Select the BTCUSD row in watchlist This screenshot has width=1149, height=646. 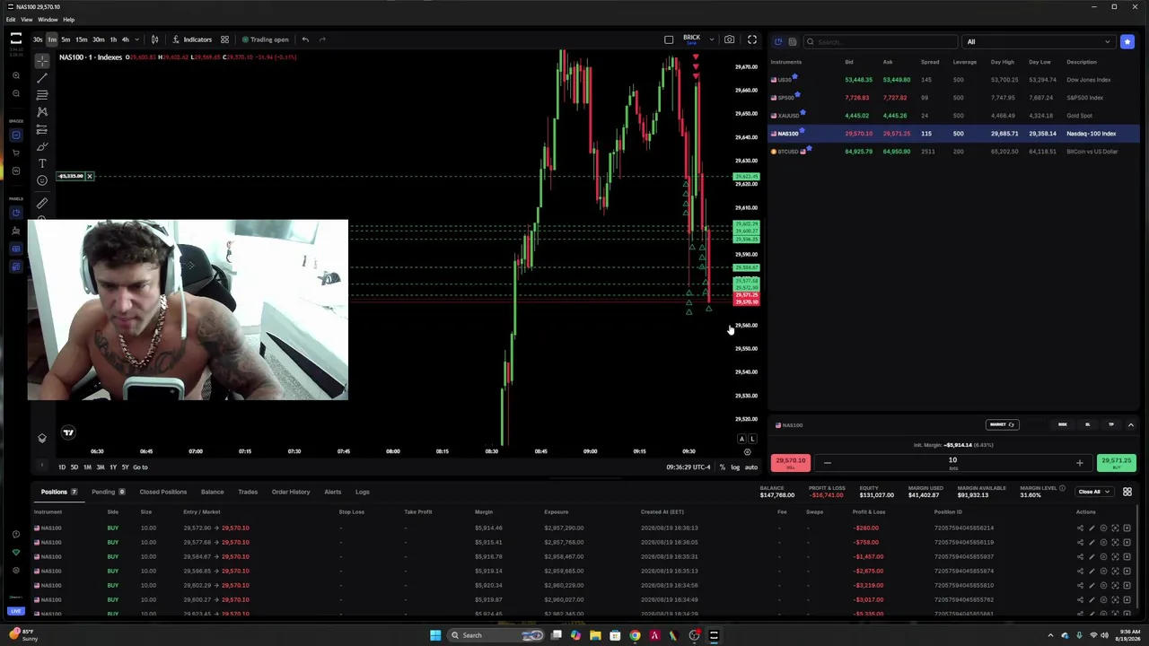click(953, 152)
